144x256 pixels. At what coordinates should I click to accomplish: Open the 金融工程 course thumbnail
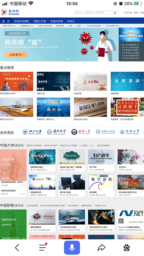coord(53,81)
